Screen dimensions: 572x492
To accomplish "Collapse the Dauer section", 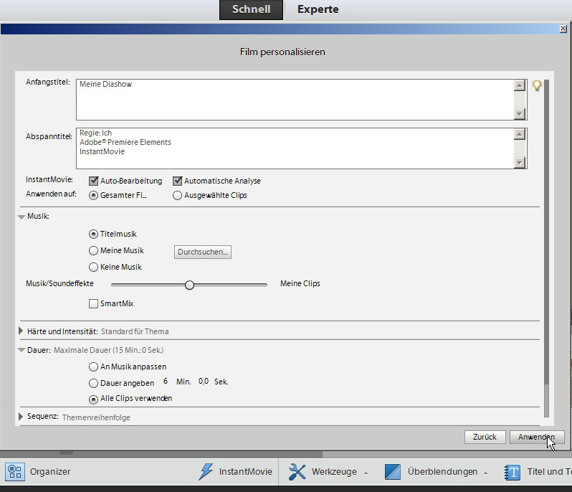I will point(22,350).
